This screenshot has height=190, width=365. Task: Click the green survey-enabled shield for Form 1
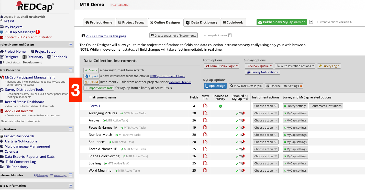coord(220,106)
